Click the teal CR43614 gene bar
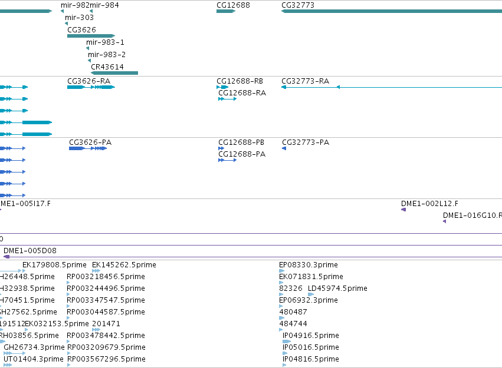The image size is (502, 368). point(114,73)
